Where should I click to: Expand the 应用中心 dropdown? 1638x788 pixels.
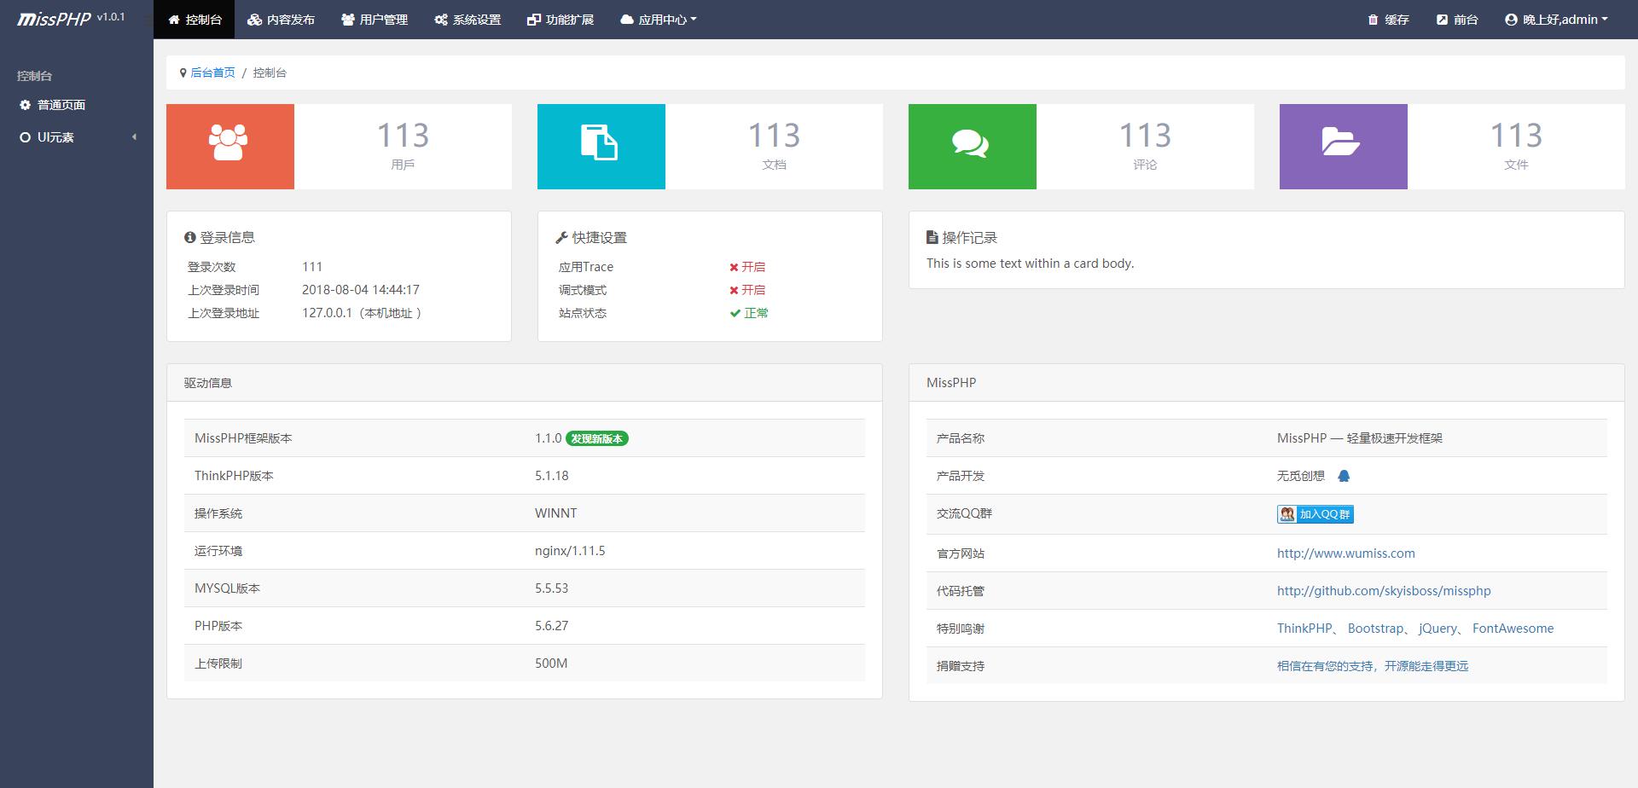click(x=658, y=19)
